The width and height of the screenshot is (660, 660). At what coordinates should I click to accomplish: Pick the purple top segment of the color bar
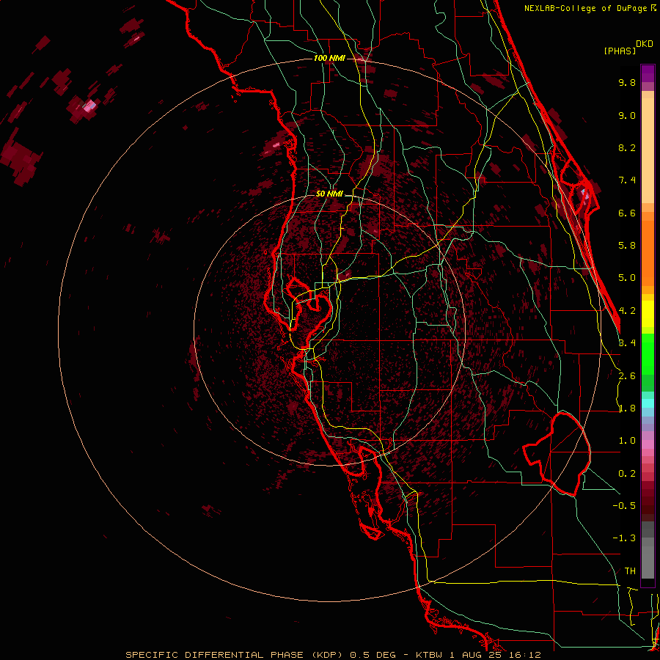[x=648, y=73]
